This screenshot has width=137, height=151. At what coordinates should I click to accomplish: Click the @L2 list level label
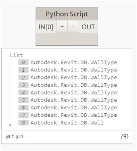point(10,137)
